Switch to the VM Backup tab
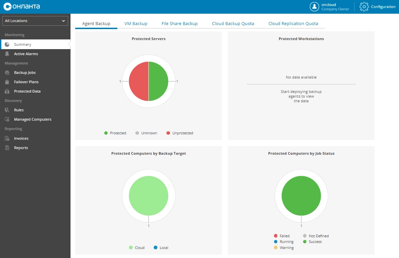399x258 pixels. tap(136, 24)
